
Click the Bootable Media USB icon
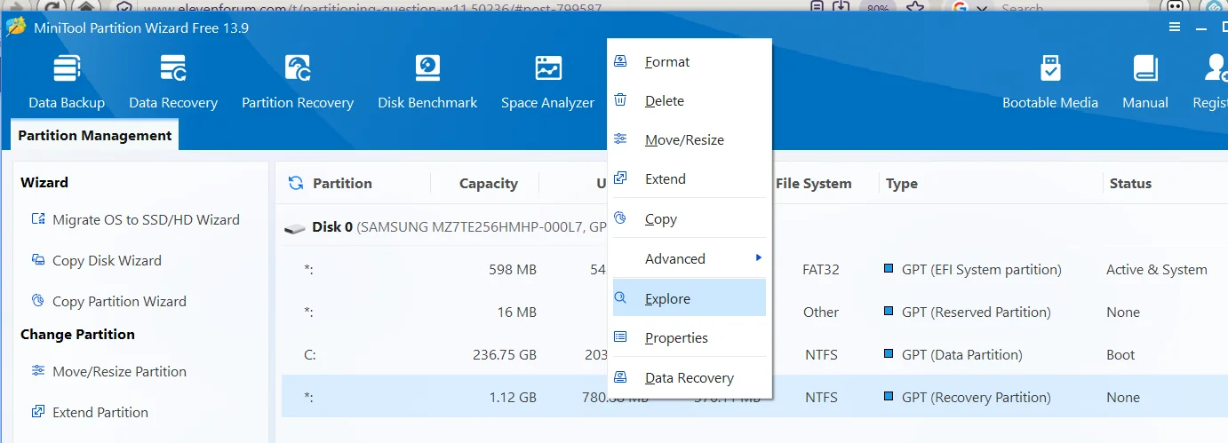(x=1050, y=69)
